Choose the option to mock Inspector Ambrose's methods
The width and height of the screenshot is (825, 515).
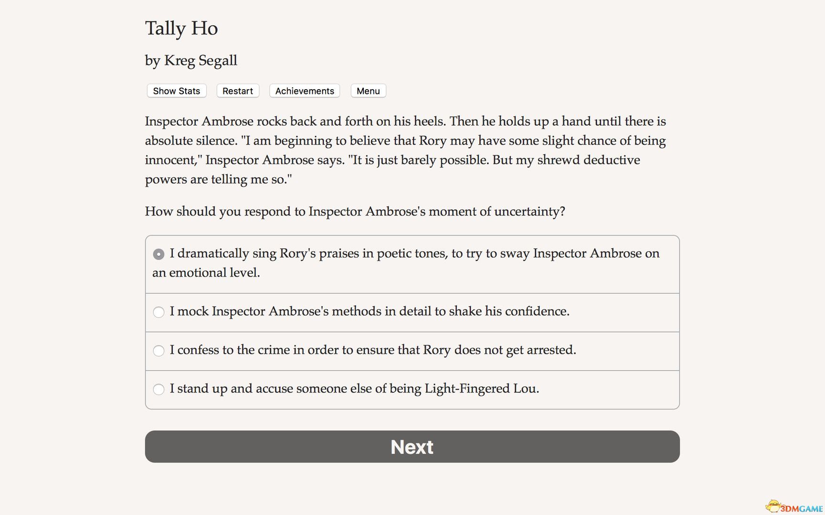[158, 312]
